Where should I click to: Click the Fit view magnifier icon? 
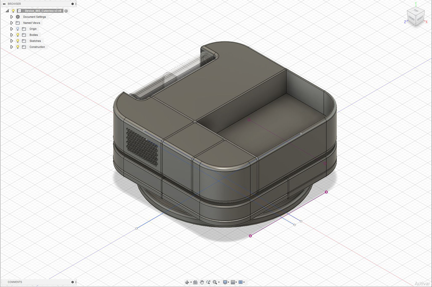(215, 282)
